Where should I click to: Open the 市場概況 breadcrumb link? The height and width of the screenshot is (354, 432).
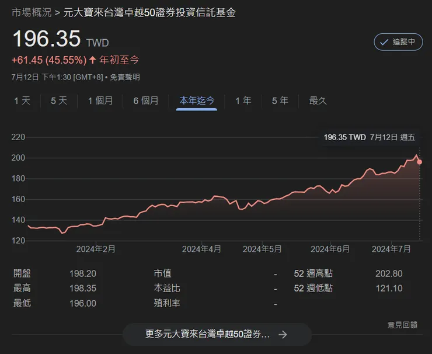pyautogui.click(x=32, y=12)
